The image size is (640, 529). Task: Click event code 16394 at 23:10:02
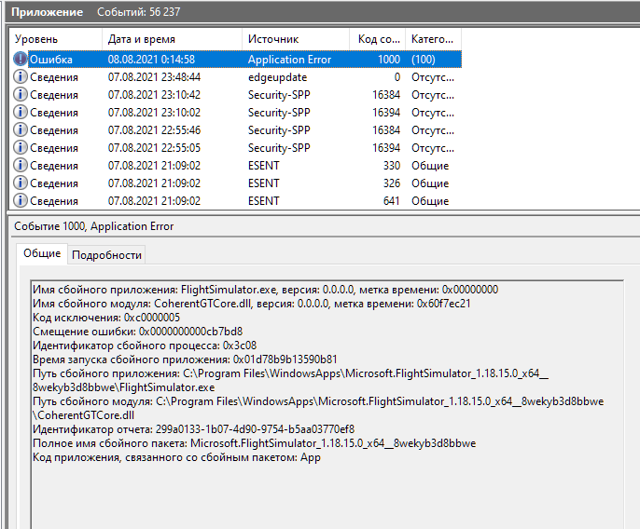[x=386, y=113]
